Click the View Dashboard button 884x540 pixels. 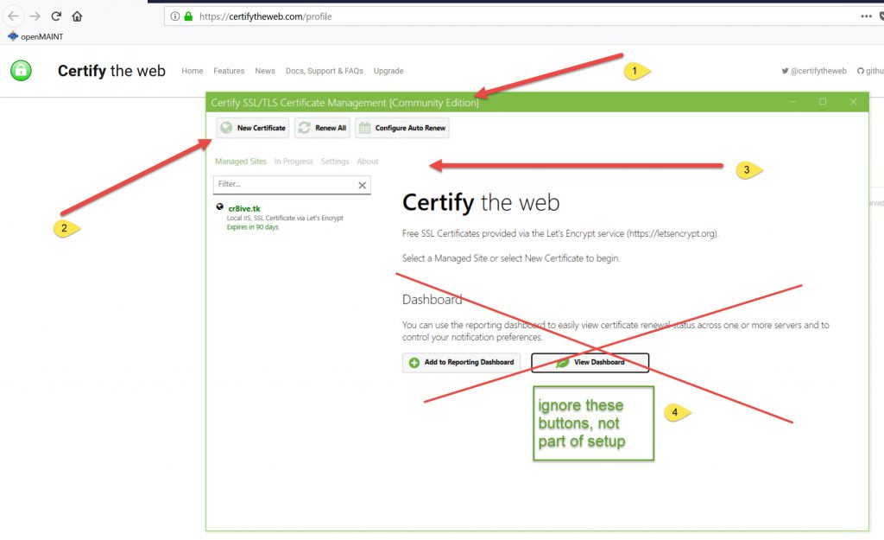[x=590, y=363]
